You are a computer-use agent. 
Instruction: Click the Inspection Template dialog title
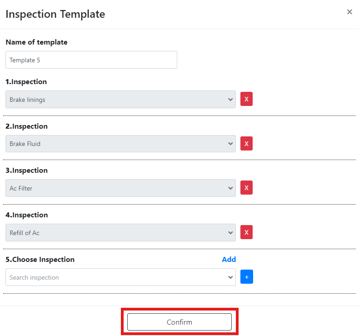(55, 14)
